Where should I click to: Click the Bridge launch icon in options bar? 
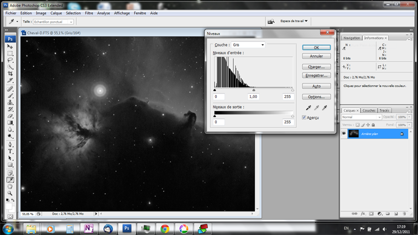pos(271,22)
